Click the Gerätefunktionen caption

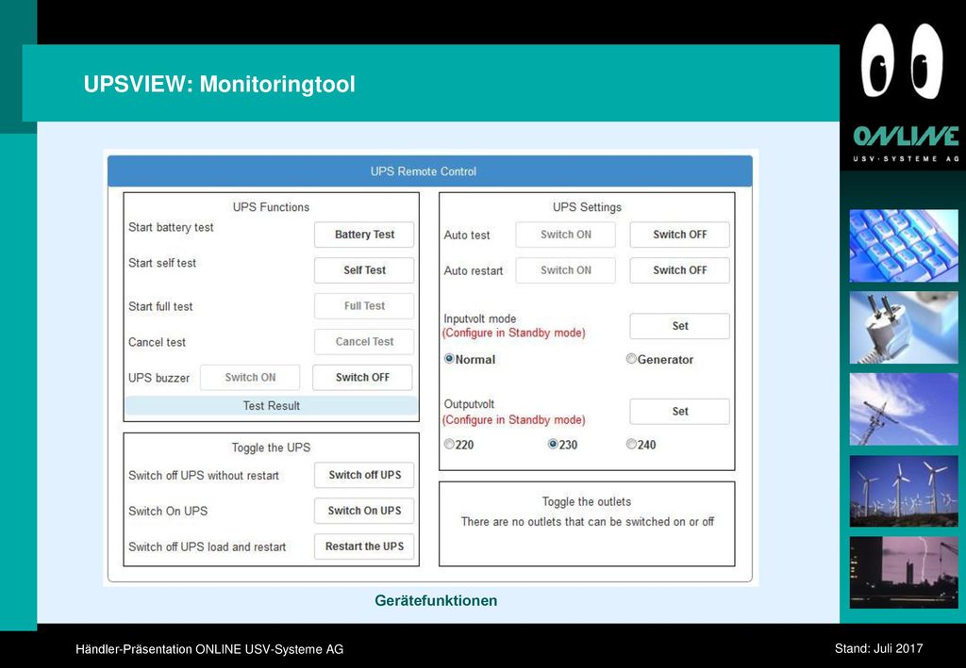click(436, 600)
